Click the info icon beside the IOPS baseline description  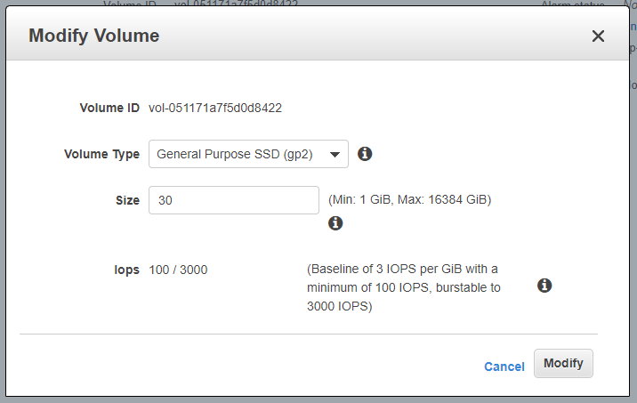coord(544,286)
